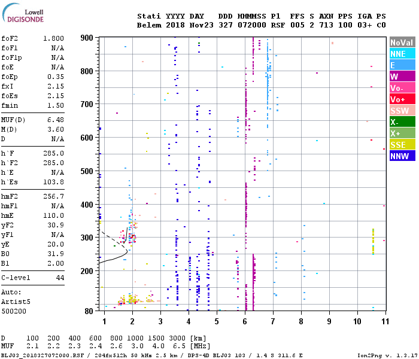
Task: Click the Ion2Png v. 1.3.17 footer label
Action: tap(387, 355)
